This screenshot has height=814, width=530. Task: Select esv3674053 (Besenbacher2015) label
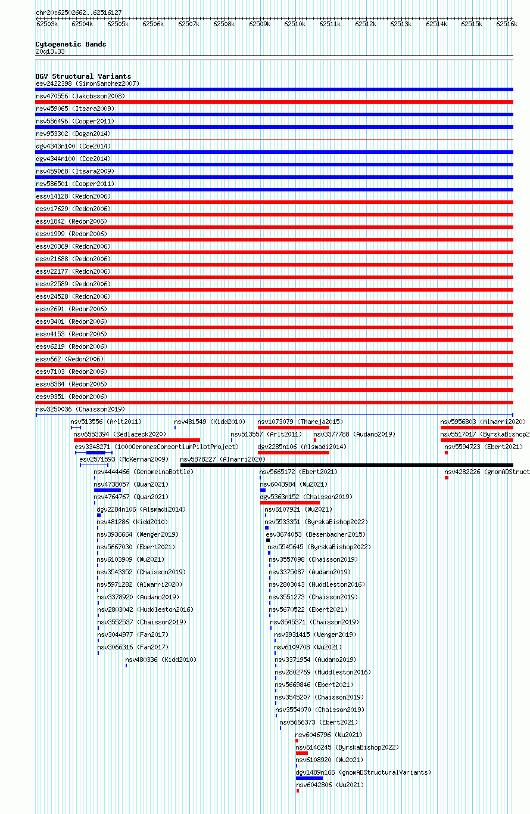(316, 534)
